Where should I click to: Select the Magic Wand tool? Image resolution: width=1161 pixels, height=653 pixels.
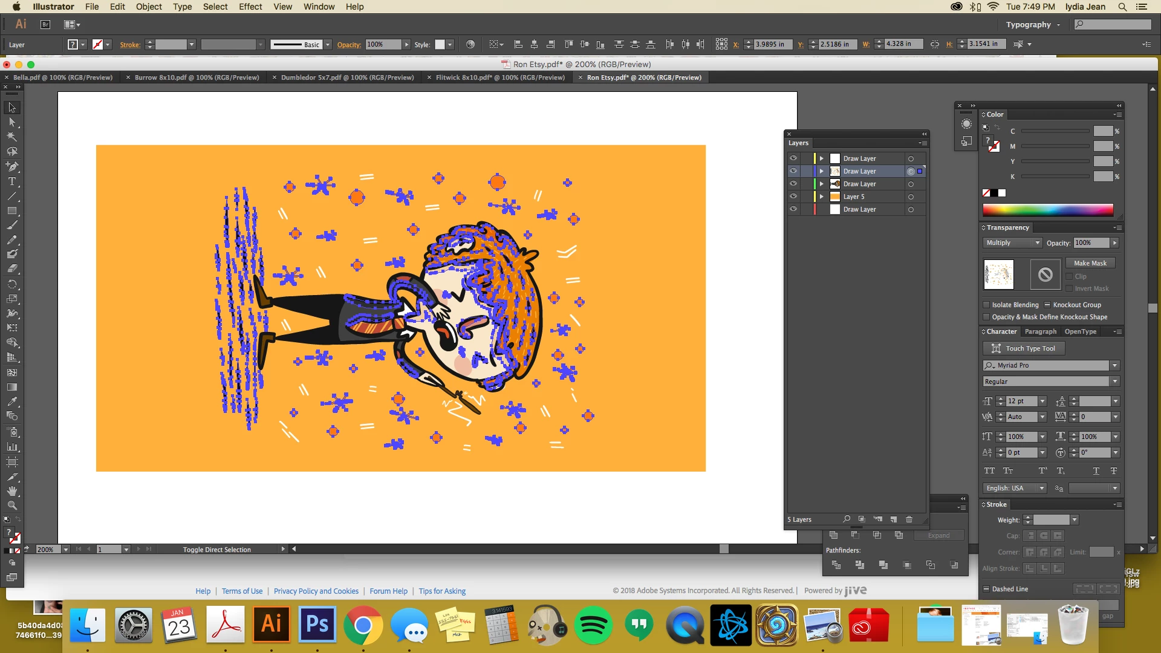point(12,137)
